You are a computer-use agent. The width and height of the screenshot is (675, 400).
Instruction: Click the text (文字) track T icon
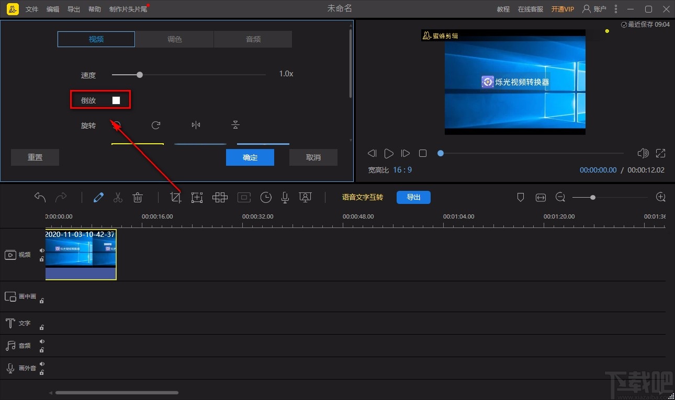click(10, 323)
